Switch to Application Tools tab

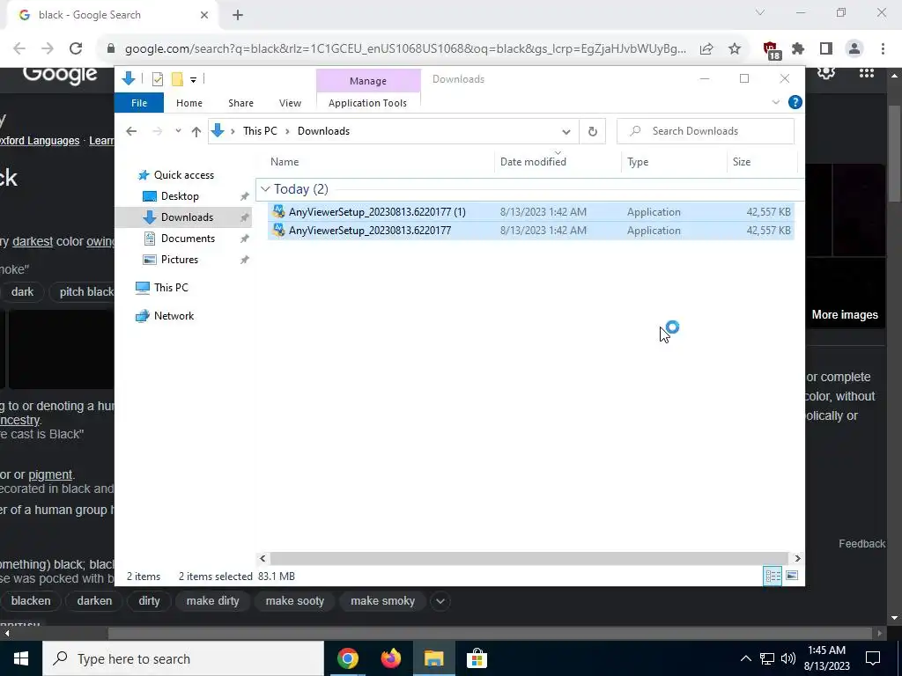pyautogui.click(x=367, y=103)
